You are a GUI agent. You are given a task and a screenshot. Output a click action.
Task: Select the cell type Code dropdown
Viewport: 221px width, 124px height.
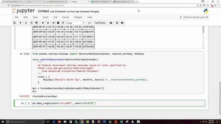click(x=75, y=23)
